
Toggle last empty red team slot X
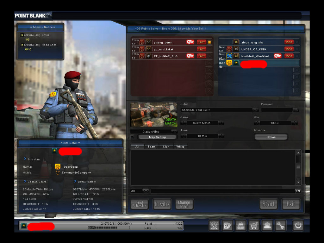[209, 90]
